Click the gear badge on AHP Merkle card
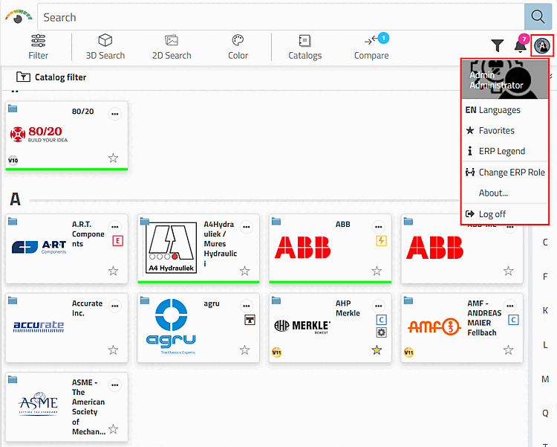 (x=381, y=332)
